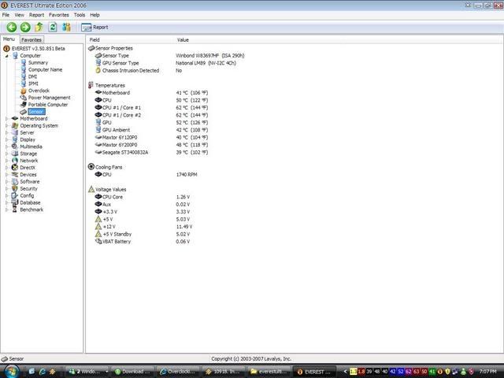The width and height of the screenshot is (504, 378).
Task: Click the Windows Start orb
Action: pyautogui.click(x=10, y=370)
